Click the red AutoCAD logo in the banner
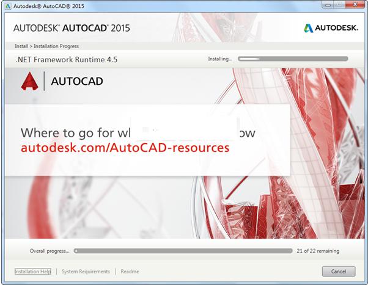The height and width of the screenshot is (285, 368). [29, 81]
